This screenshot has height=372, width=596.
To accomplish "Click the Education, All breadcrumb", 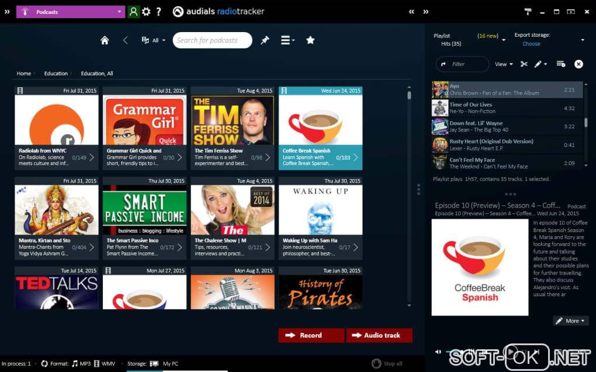I will pyautogui.click(x=97, y=73).
